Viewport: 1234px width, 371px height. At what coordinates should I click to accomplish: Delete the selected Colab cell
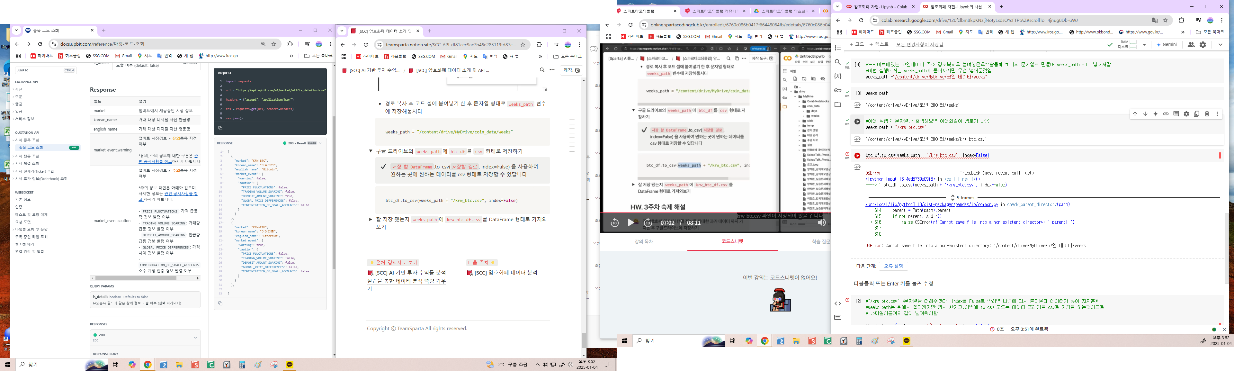(1207, 113)
